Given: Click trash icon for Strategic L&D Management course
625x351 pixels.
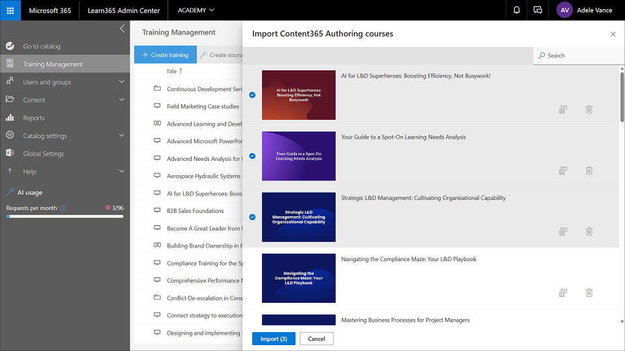Looking at the screenshot, I should tap(589, 231).
